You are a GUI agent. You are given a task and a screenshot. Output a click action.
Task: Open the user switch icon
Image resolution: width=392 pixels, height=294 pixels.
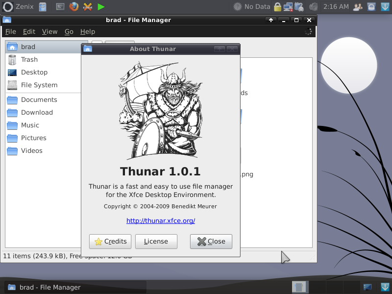(358, 7)
